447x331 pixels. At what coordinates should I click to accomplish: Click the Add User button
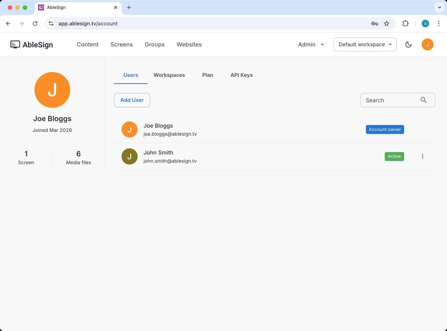(x=132, y=100)
